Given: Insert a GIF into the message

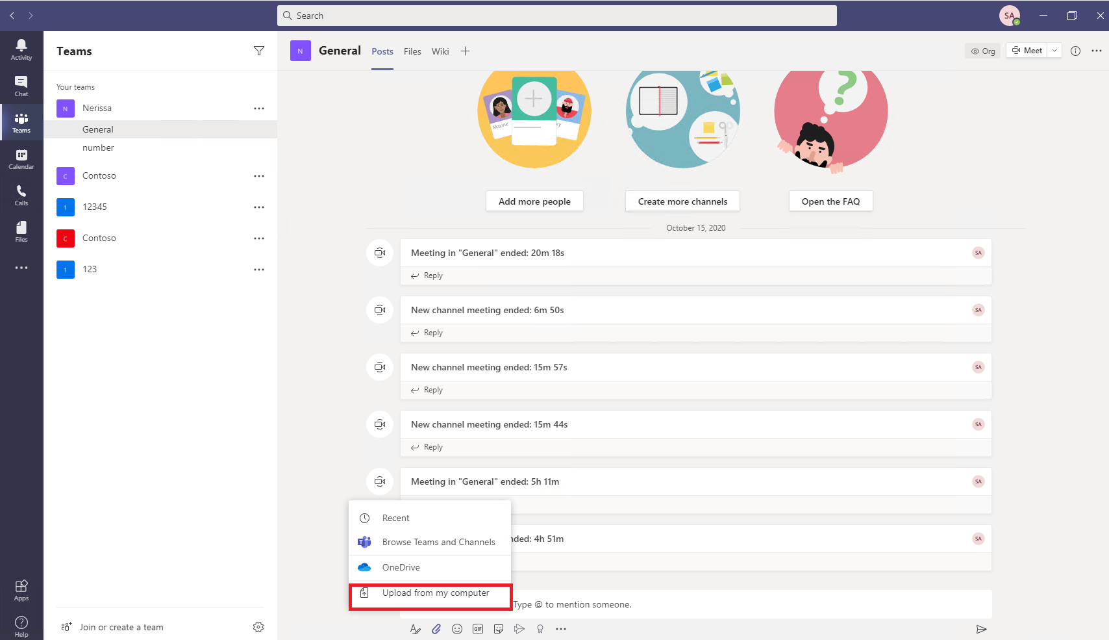Looking at the screenshot, I should point(478,628).
